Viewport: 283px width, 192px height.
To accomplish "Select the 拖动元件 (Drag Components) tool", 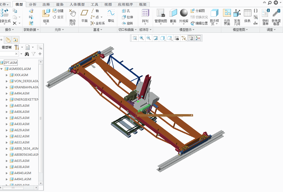I will 72,17.
